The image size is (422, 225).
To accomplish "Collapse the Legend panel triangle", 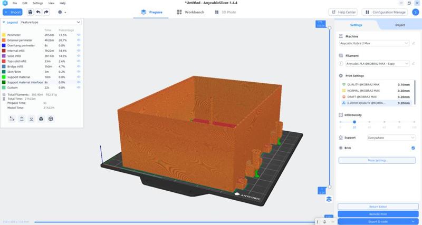I will coord(4,22).
